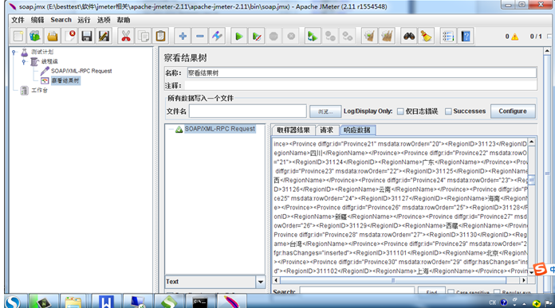Viewport: 555px width, 308px height.
Task: Click the response horizontal scrollbar thumb
Action: pyautogui.click(x=393, y=280)
